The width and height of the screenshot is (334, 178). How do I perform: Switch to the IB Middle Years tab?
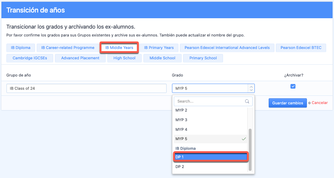[119, 48]
